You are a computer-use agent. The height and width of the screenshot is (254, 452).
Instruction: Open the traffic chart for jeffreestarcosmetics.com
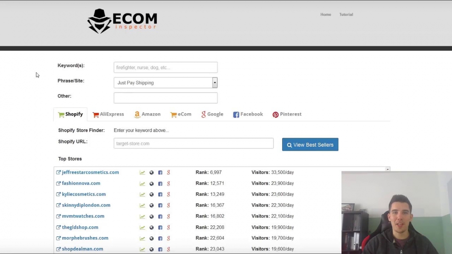(142, 172)
